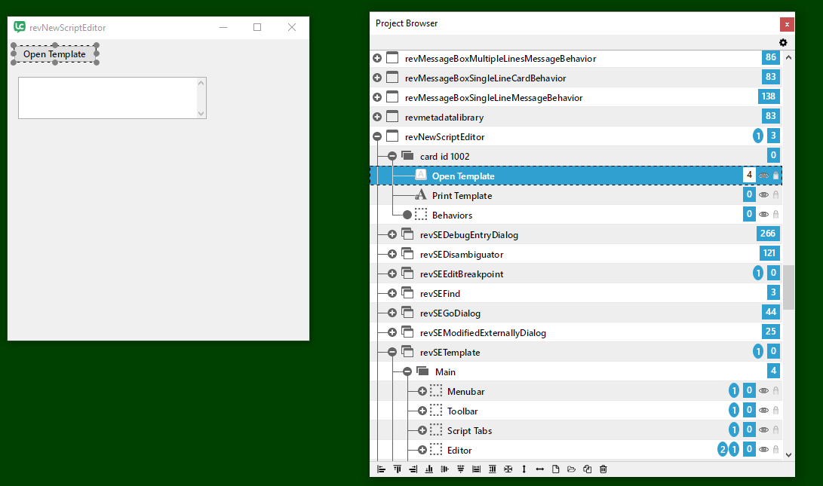Open Project Browser settings gear
The image size is (823, 486).
pos(783,43)
